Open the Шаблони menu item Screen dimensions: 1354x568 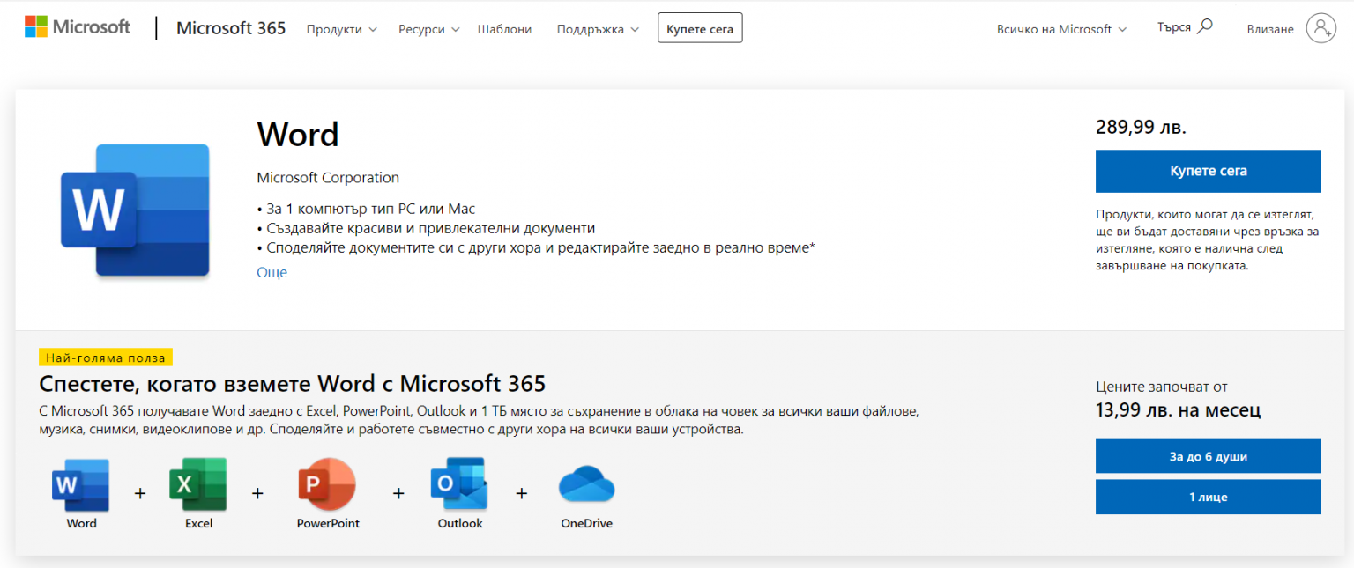tap(504, 29)
